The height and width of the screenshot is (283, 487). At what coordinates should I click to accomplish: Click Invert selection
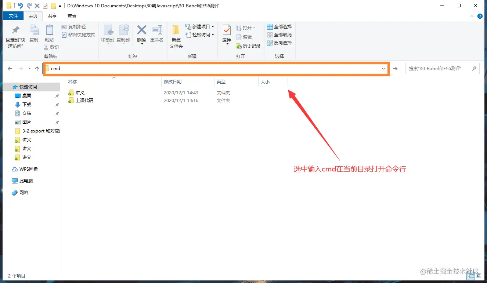(279, 43)
